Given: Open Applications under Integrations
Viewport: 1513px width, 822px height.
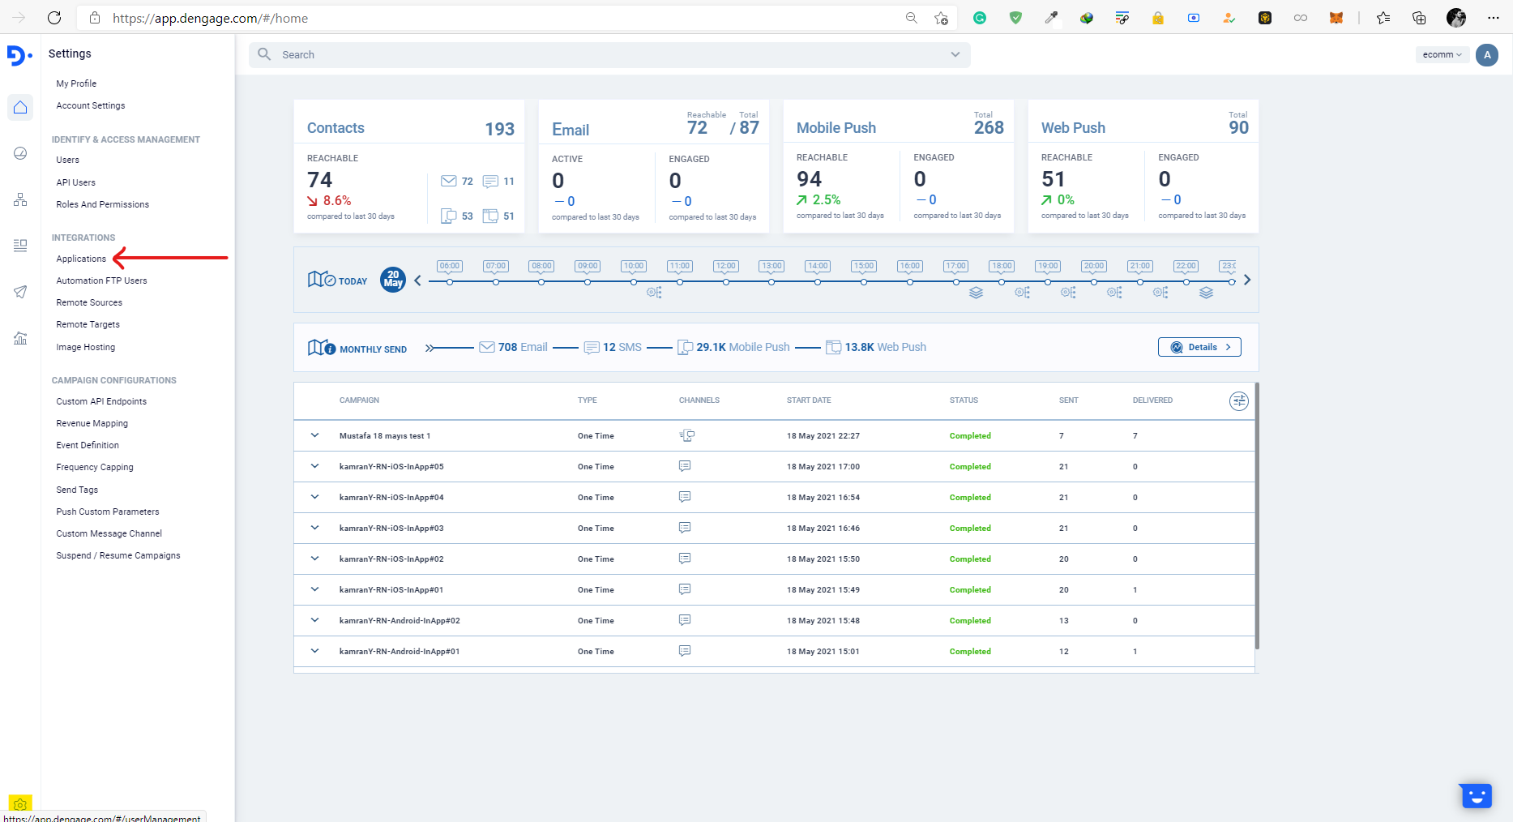Looking at the screenshot, I should click(x=81, y=259).
